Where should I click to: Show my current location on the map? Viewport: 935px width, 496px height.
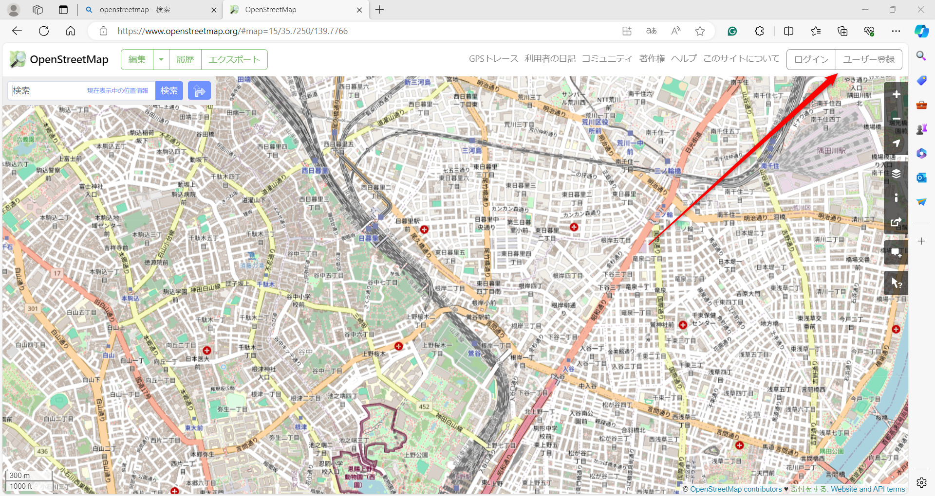[x=896, y=143]
